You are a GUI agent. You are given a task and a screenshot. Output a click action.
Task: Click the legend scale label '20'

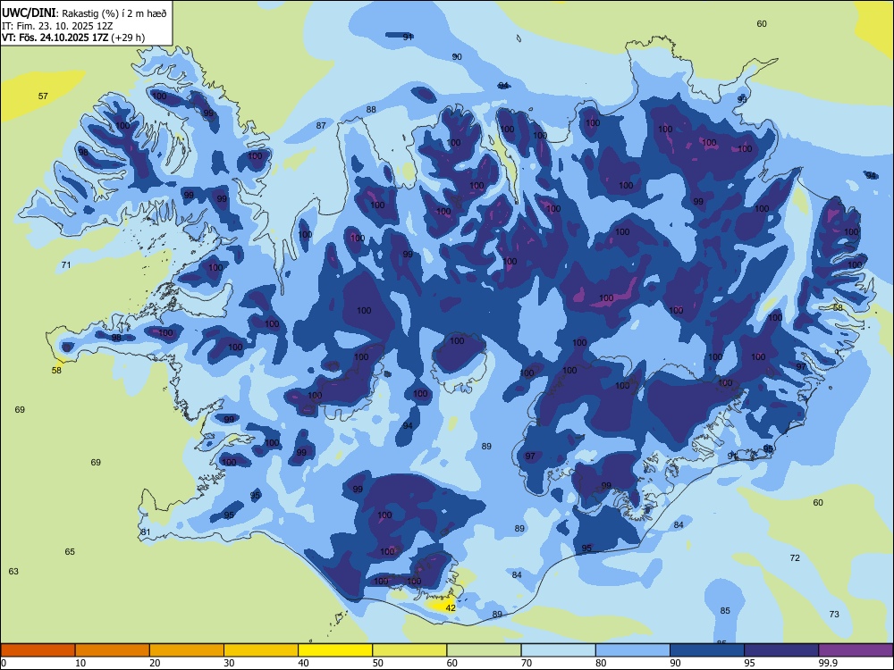point(155,663)
